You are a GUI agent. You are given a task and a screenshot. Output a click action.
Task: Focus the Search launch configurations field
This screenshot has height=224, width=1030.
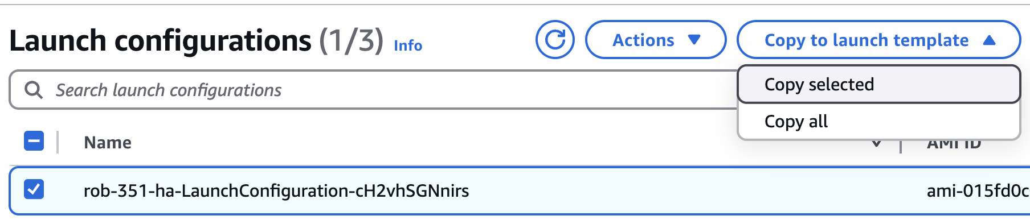(373, 90)
